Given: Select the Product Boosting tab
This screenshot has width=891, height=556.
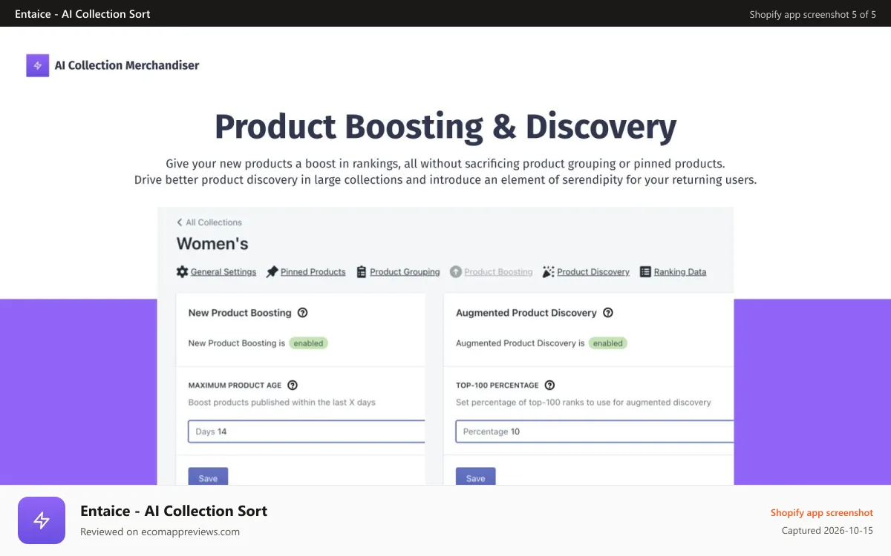Looking at the screenshot, I should [x=498, y=272].
